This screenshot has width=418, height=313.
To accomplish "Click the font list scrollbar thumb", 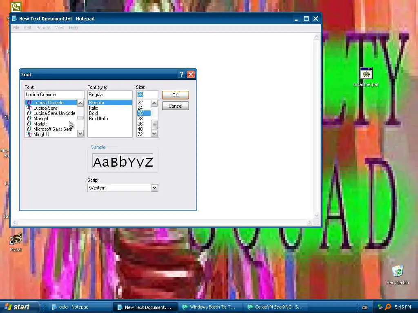I will pyautogui.click(x=80, y=118).
